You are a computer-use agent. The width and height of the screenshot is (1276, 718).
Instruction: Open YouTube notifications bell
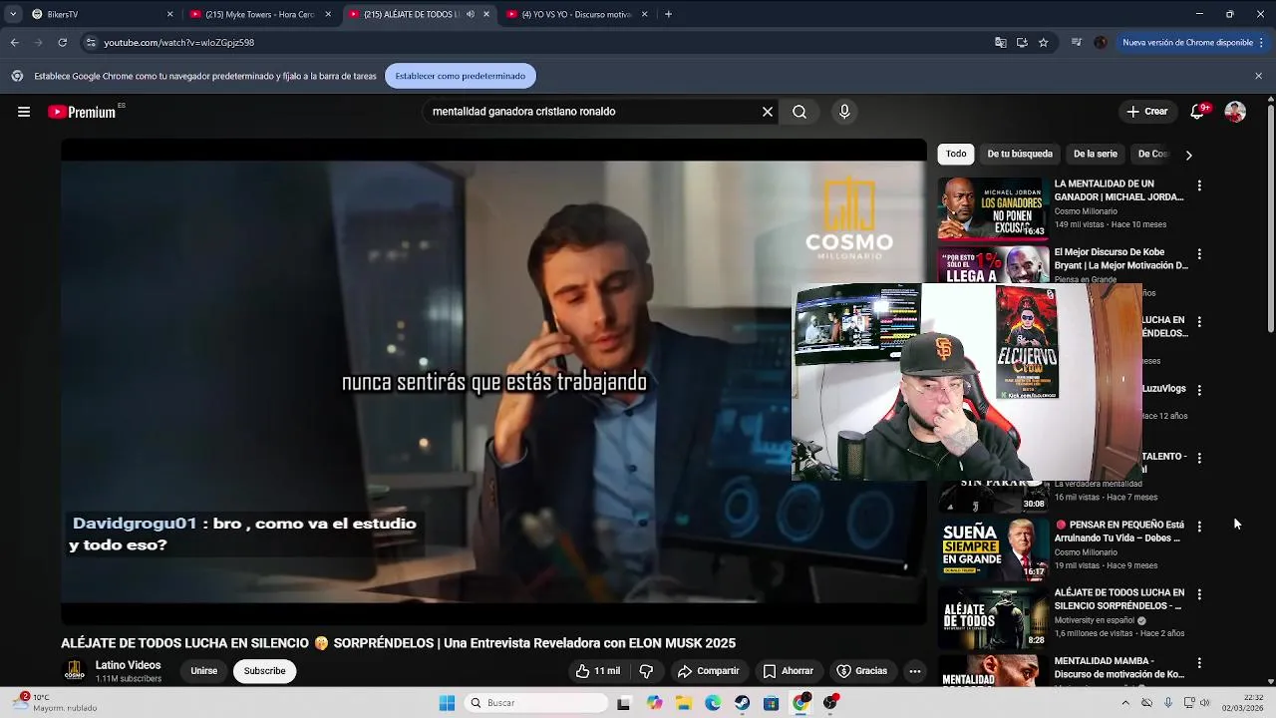(1197, 112)
